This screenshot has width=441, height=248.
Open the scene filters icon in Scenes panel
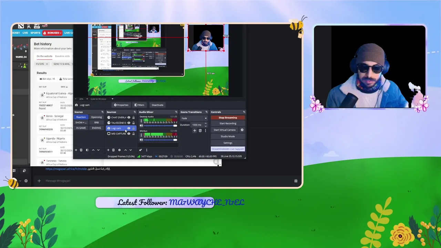click(x=87, y=150)
